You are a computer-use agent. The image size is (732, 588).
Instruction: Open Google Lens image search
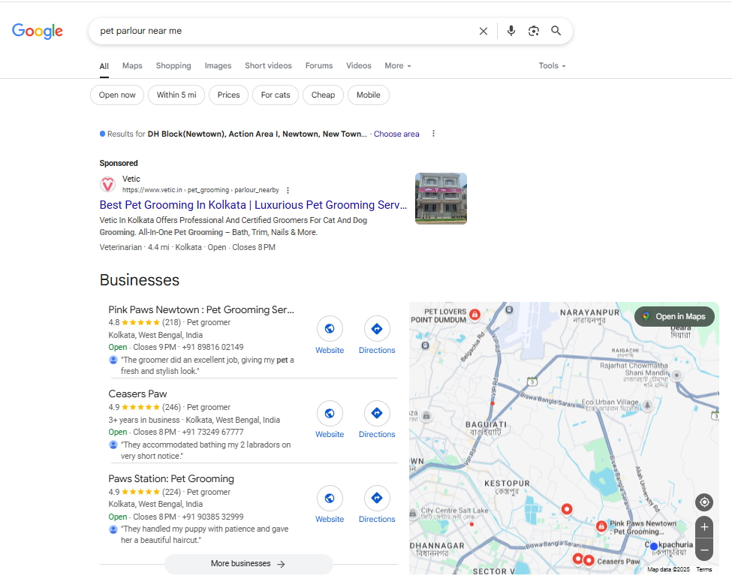pyautogui.click(x=533, y=31)
